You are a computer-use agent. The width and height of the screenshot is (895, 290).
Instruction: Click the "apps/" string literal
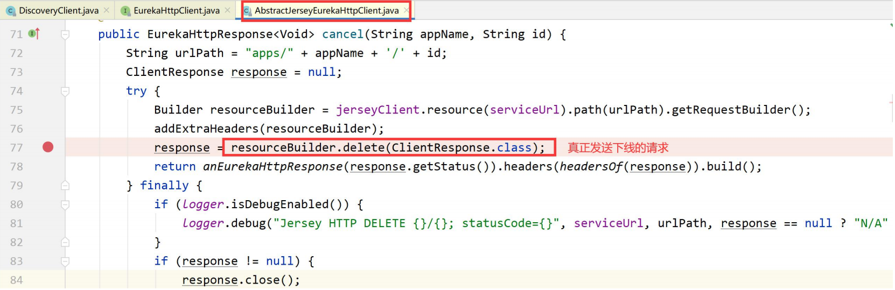pos(269,53)
